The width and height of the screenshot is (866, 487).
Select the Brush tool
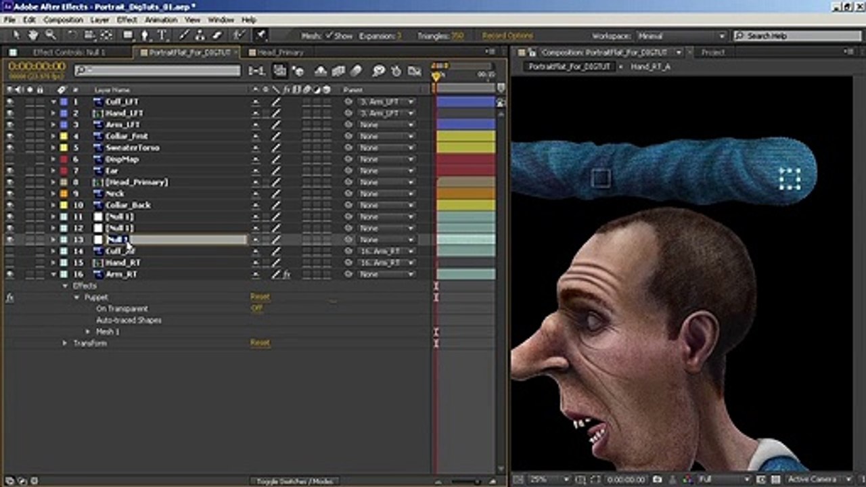coord(184,35)
